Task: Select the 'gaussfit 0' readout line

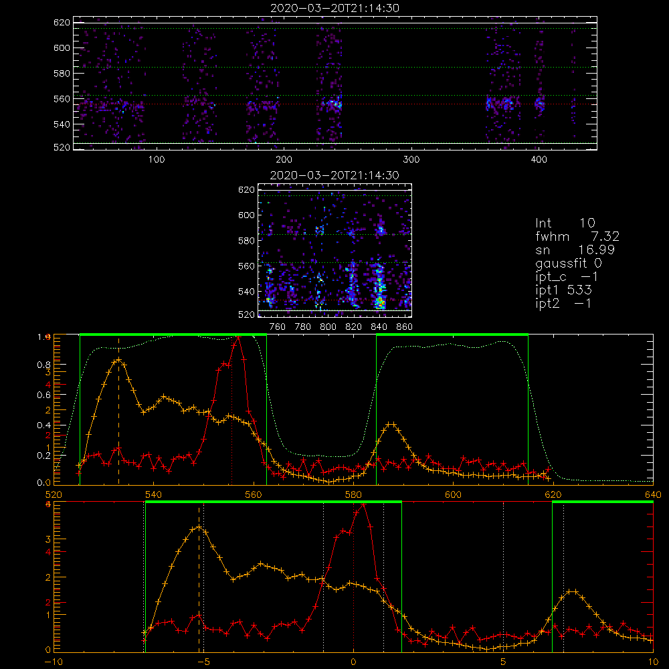Action: tap(569, 263)
